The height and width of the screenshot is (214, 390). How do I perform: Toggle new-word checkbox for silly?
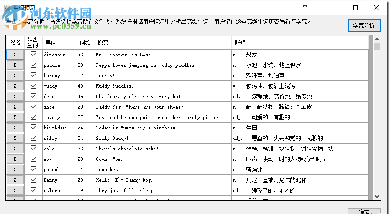click(33, 138)
